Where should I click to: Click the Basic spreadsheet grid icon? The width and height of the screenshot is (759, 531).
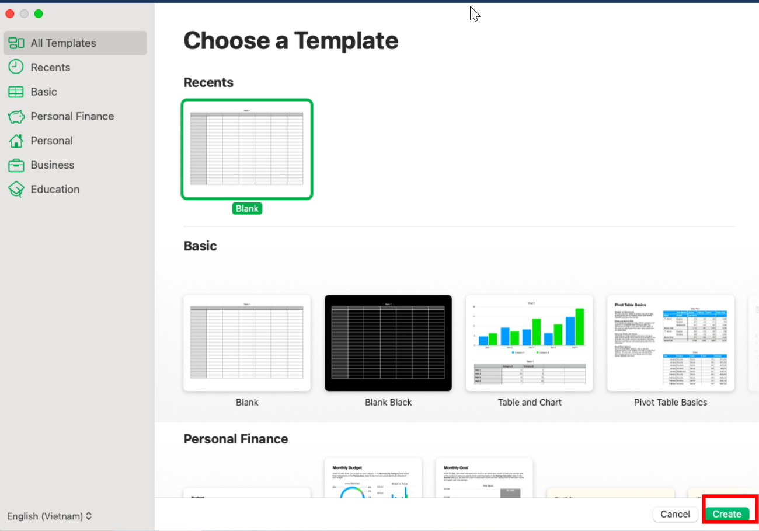[x=15, y=92]
